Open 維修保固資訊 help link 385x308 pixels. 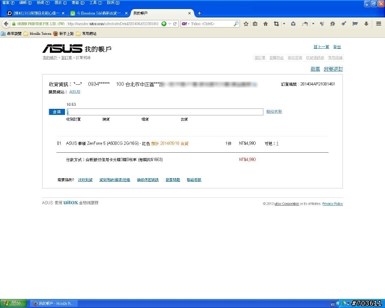[x=148, y=180]
